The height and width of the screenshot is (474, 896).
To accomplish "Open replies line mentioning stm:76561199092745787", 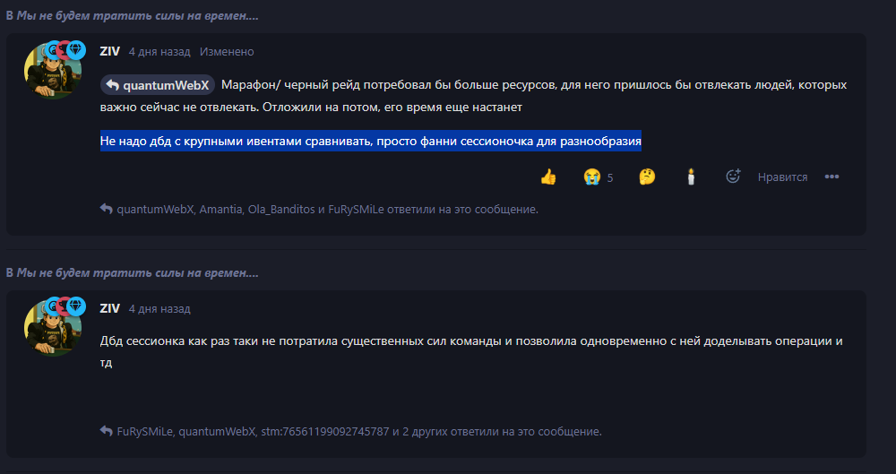I will point(359,431).
